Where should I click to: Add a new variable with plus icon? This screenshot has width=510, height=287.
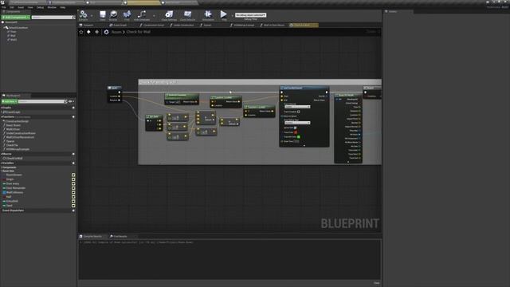[73, 163]
